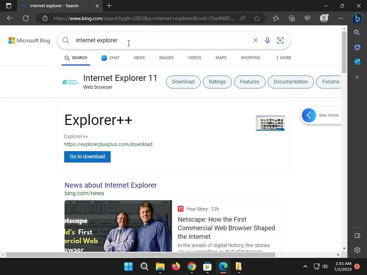
Task: Switch to the IMAGES tab
Action: (166, 58)
